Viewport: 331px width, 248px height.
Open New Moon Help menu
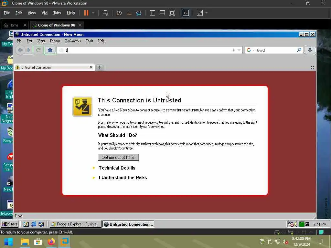[x=101, y=41]
